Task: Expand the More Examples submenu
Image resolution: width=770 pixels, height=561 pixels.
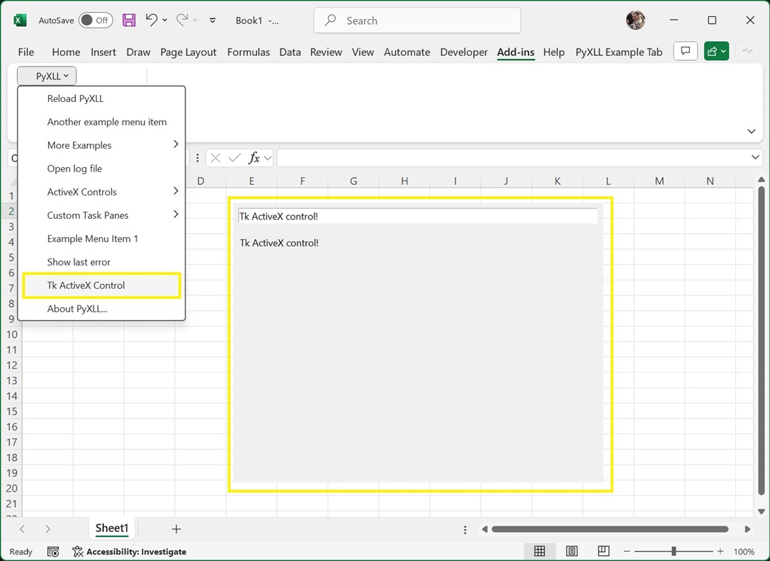Action: [101, 145]
